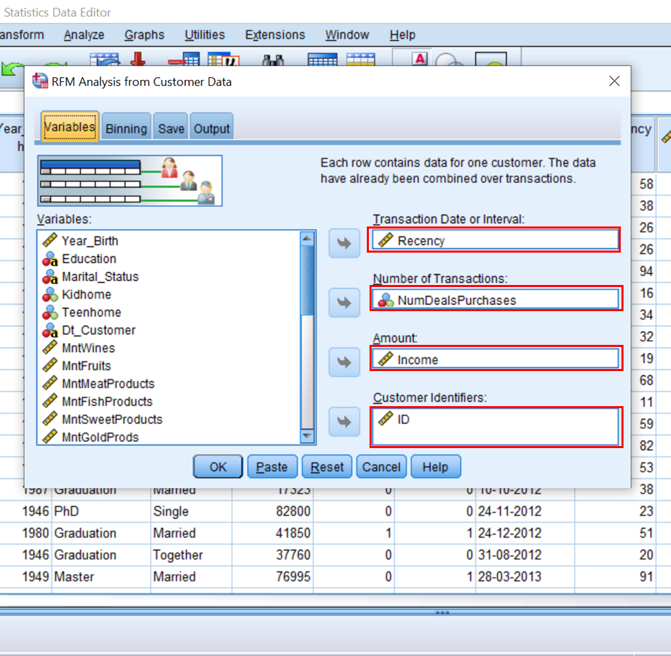Click arrow button beside Transaction Date field
The width and height of the screenshot is (671, 656).
coord(344,243)
